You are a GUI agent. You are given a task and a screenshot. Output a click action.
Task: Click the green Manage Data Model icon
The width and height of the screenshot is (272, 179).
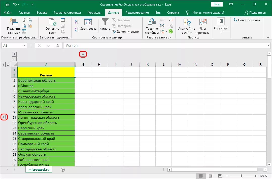pos(171,31)
